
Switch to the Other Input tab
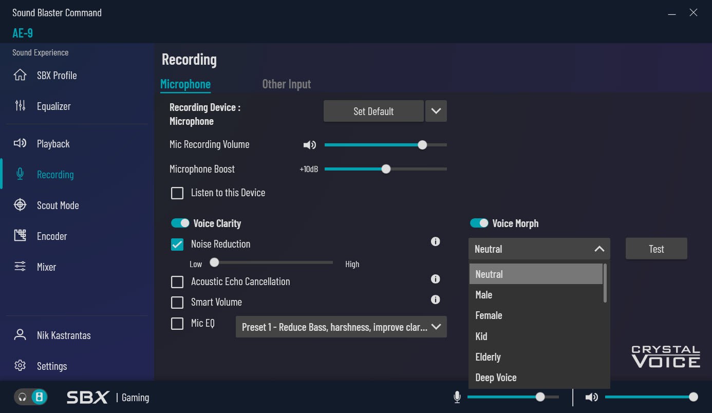pyautogui.click(x=287, y=84)
